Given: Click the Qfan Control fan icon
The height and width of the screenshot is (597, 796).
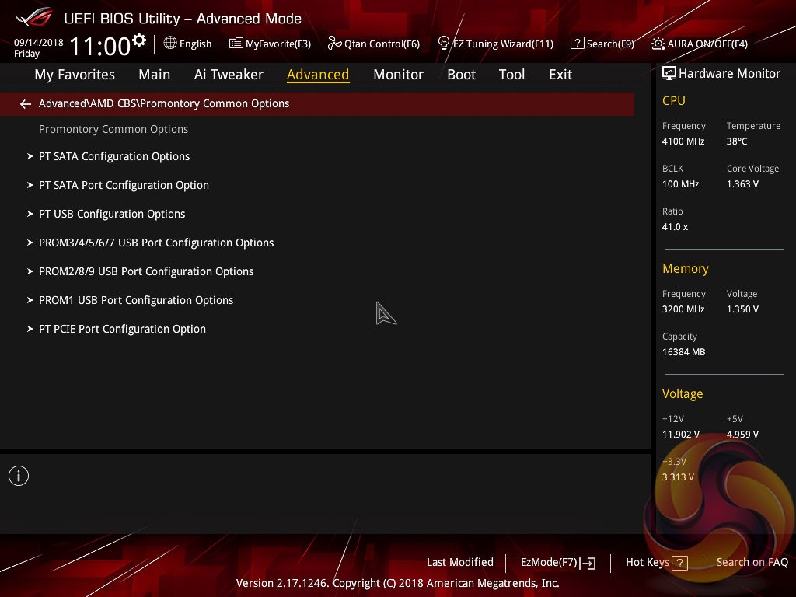Looking at the screenshot, I should (334, 44).
